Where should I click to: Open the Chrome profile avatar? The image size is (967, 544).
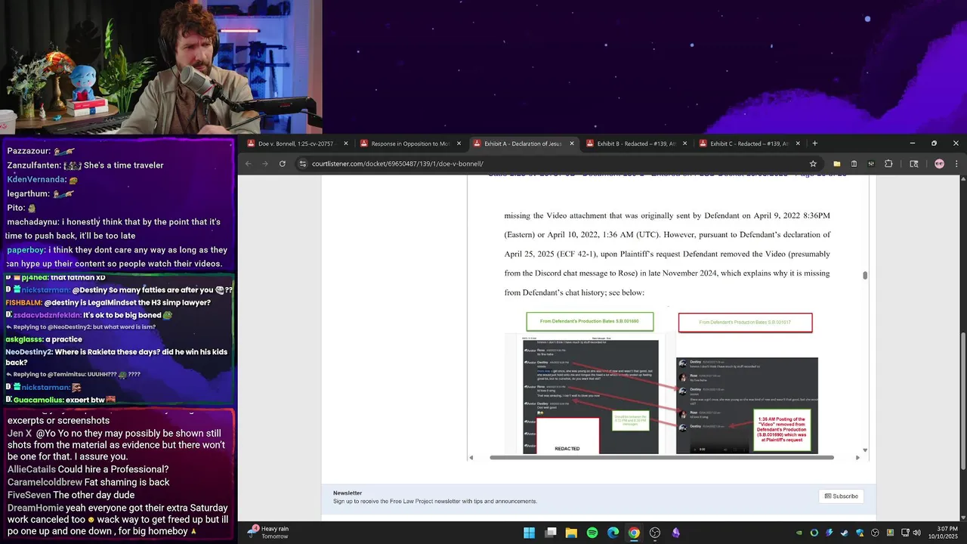coord(939,163)
